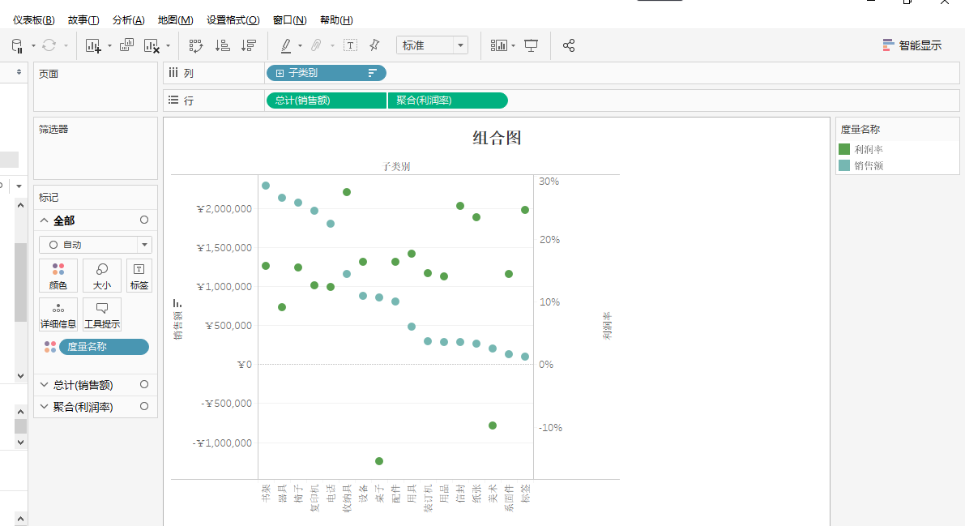Open the 标签 label mark card
965x526 pixels.
pyautogui.click(x=139, y=276)
